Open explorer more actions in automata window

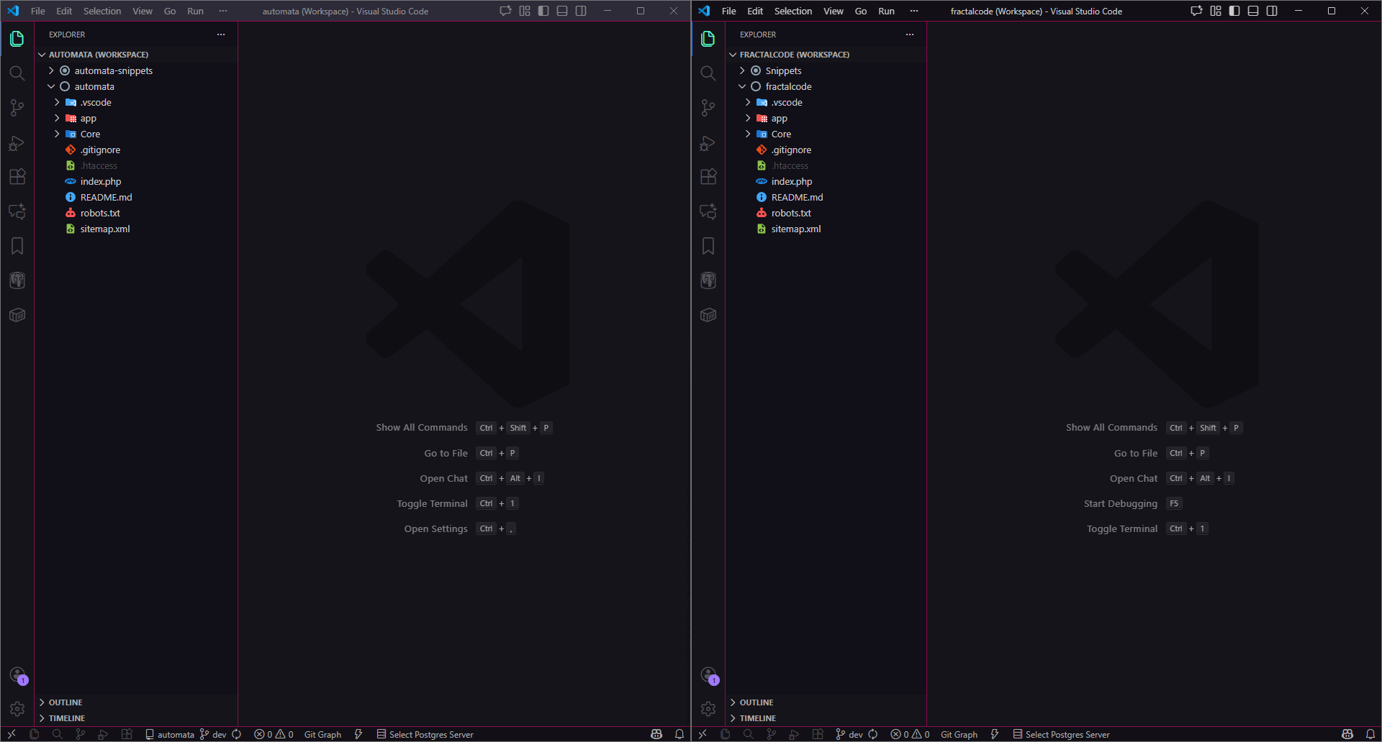coord(221,35)
